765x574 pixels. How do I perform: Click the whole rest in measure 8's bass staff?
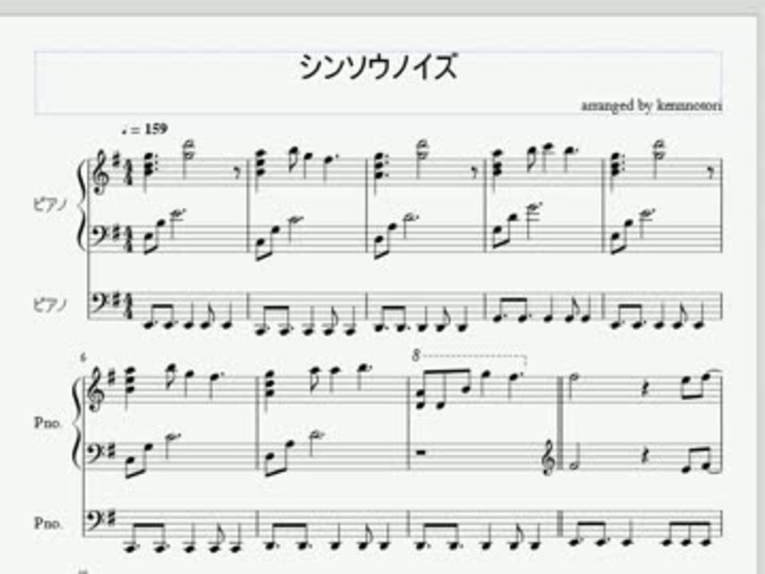pos(421,452)
